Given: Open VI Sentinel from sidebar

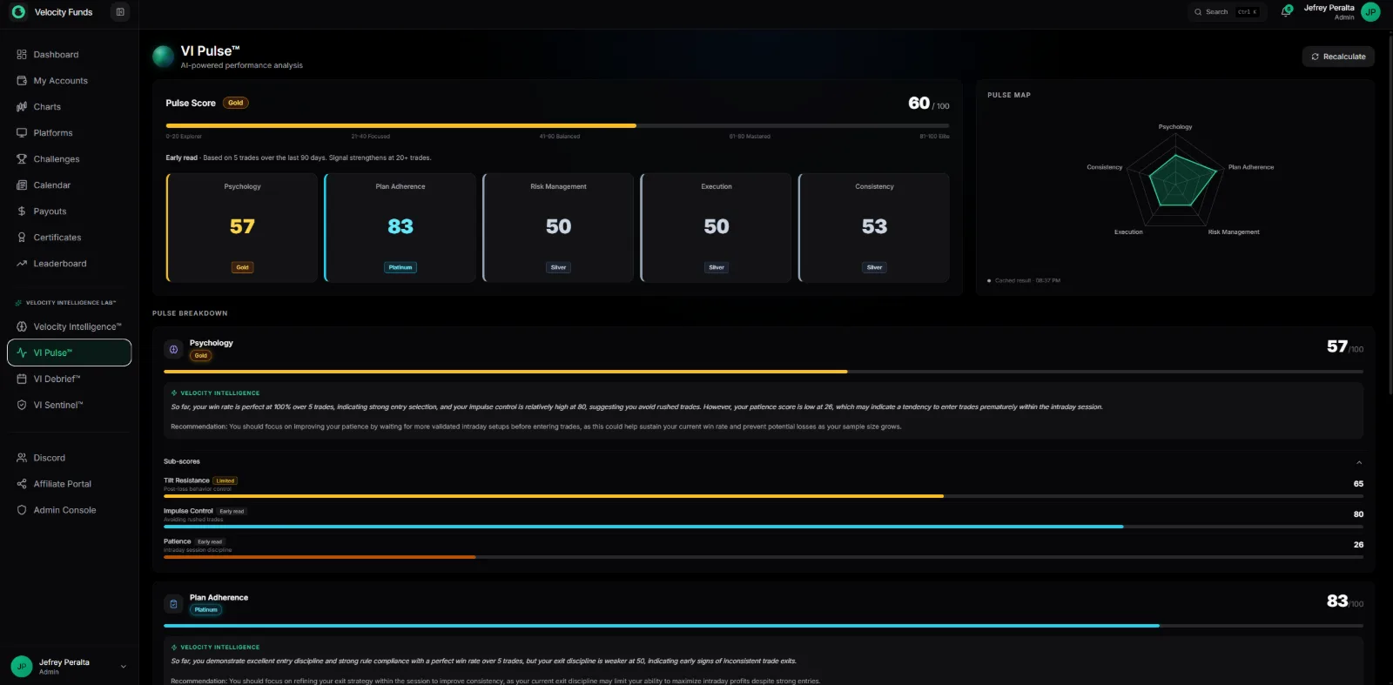Looking at the screenshot, I should pos(70,406).
